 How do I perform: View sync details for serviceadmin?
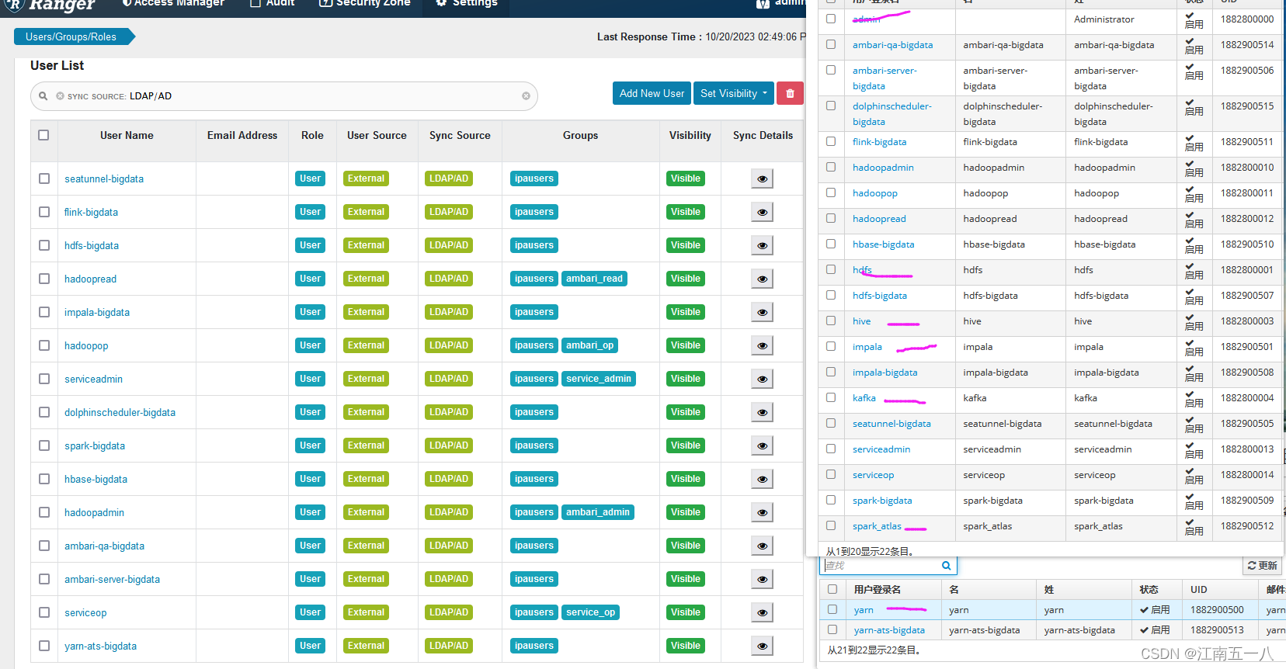[763, 380]
